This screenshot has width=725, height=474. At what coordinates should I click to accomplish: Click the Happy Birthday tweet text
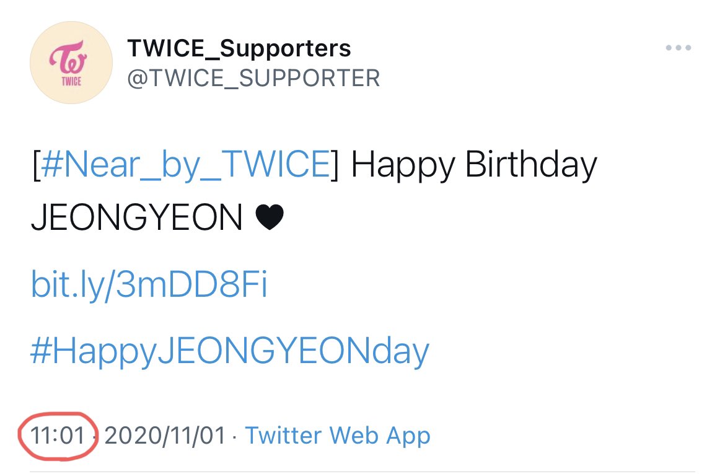point(474,165)
